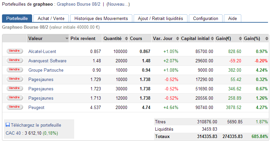Sort by the Valeur column arrow
Screen dimensions: 270x141
coord(67,39)
